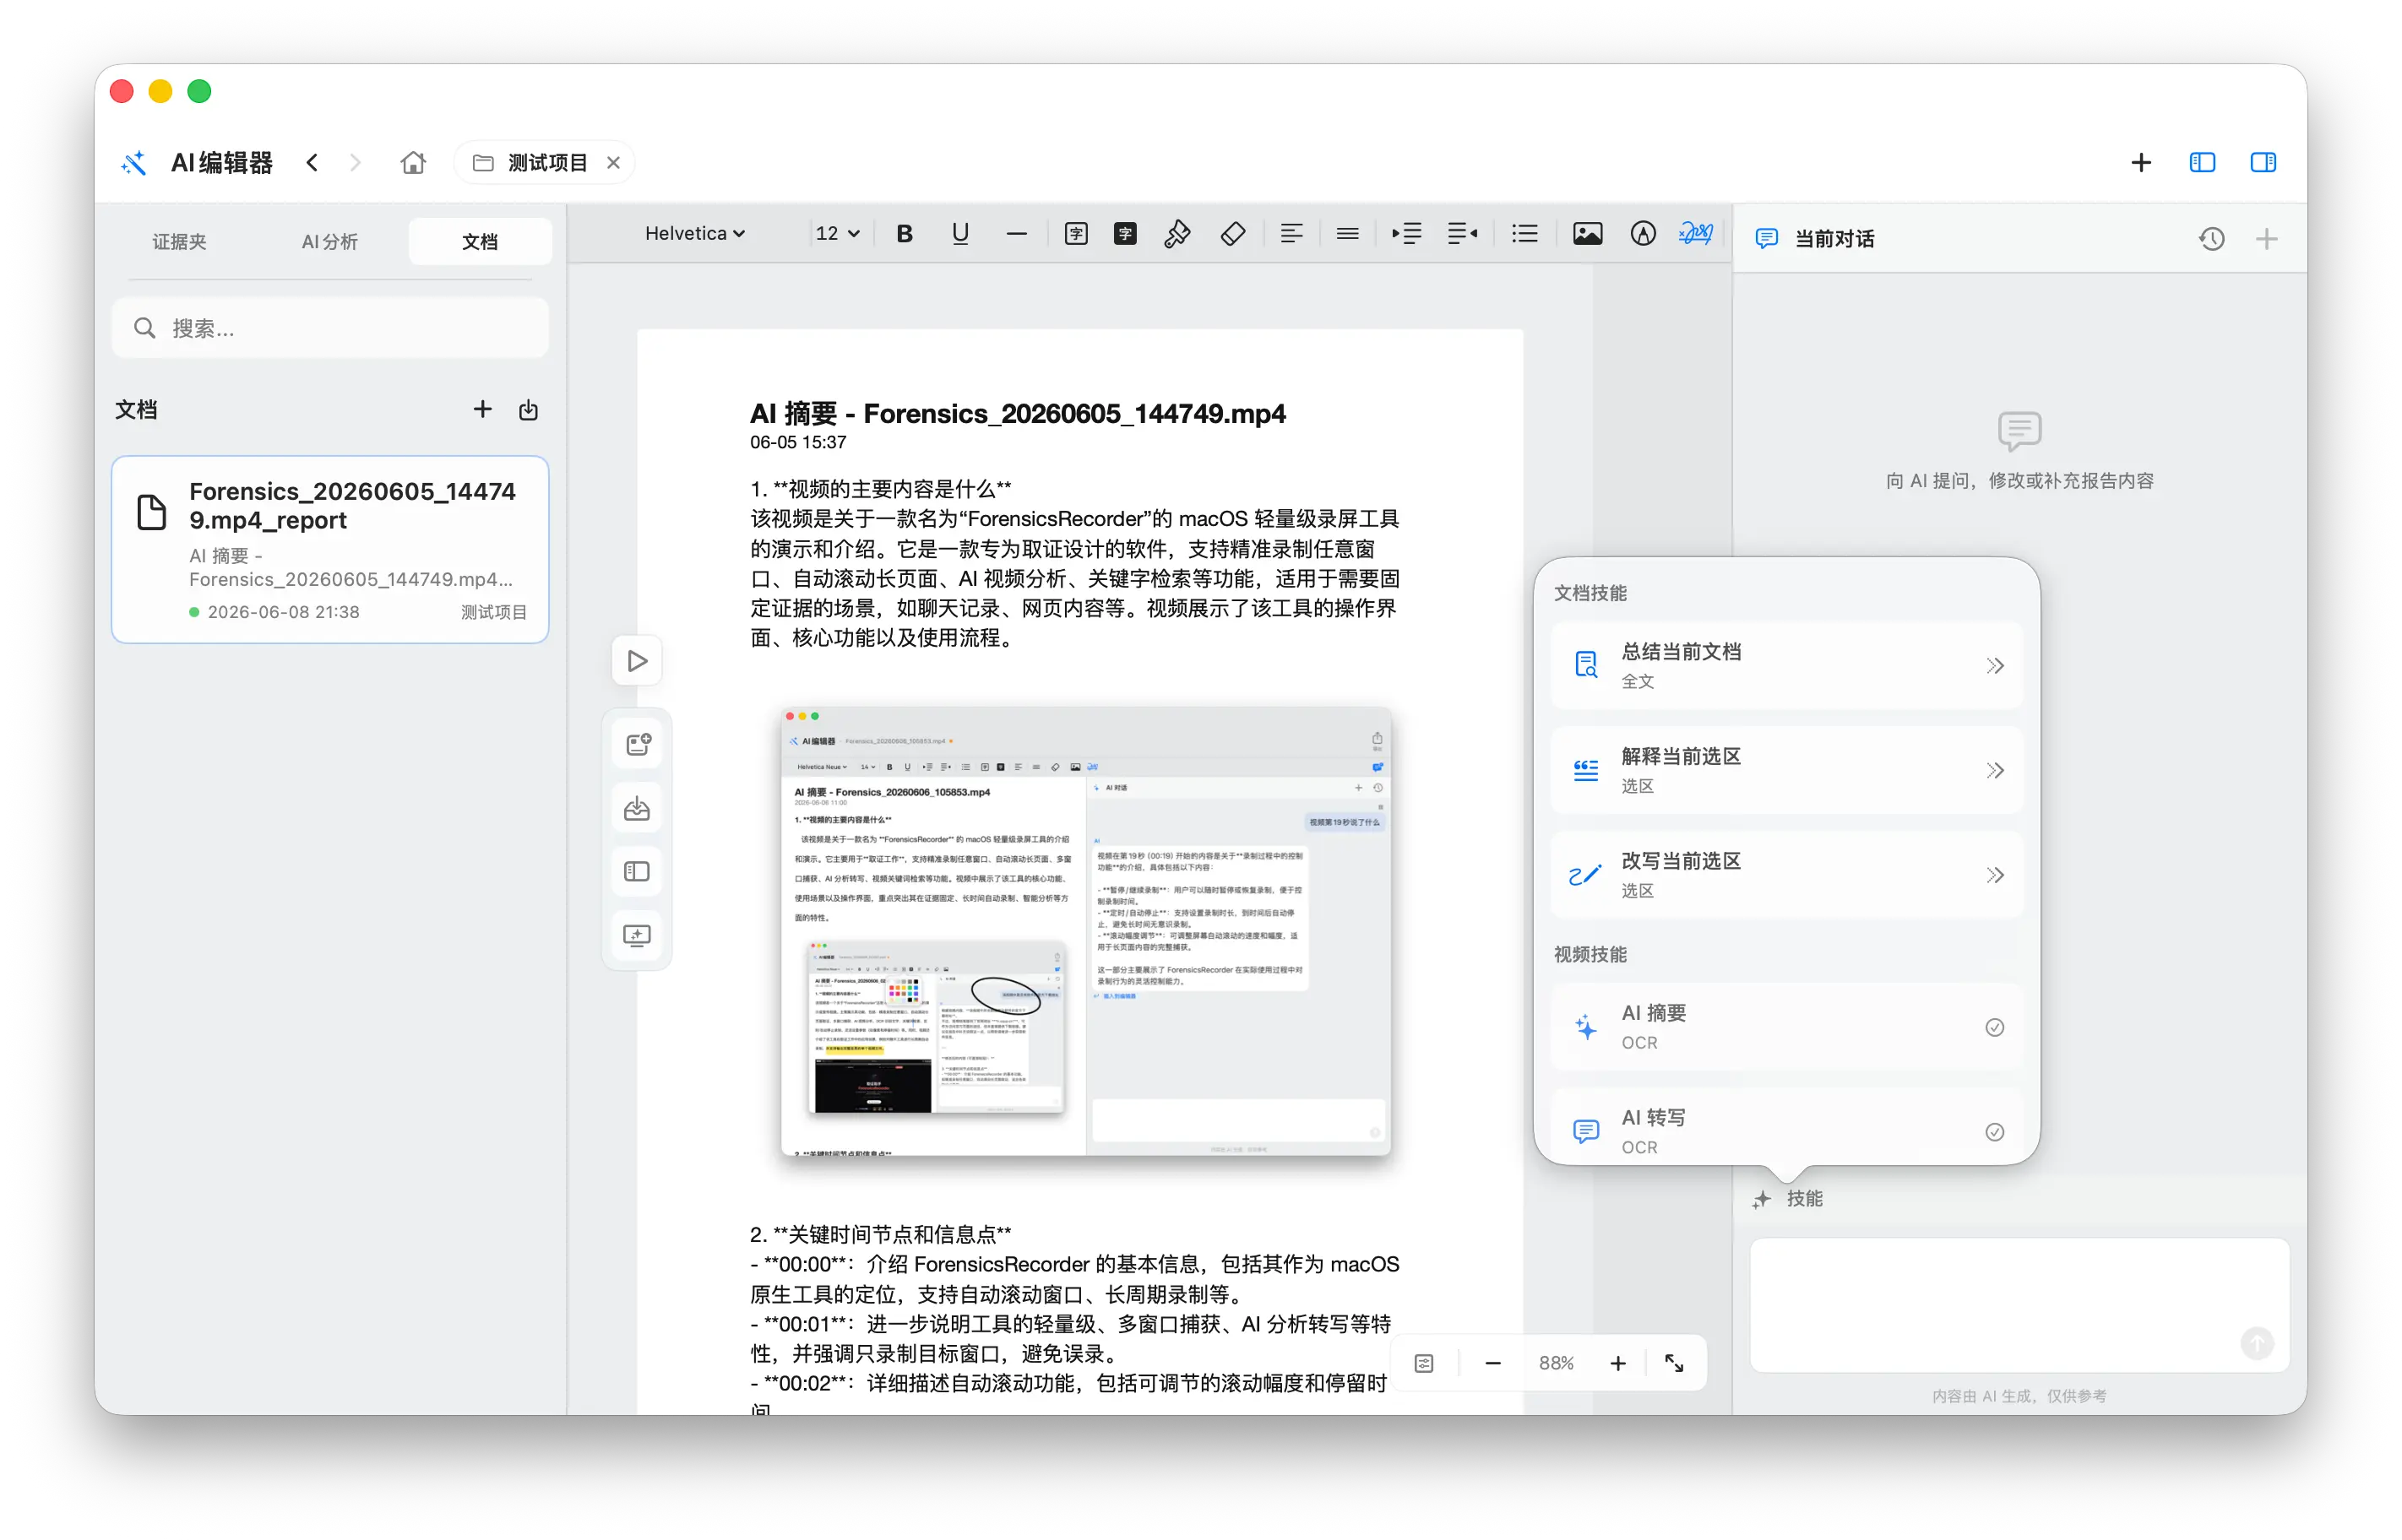Start a new conversation with plus
The width and height of the screenshot is (2402, 1540).
pyautogui.click(x=2266, y=238)
